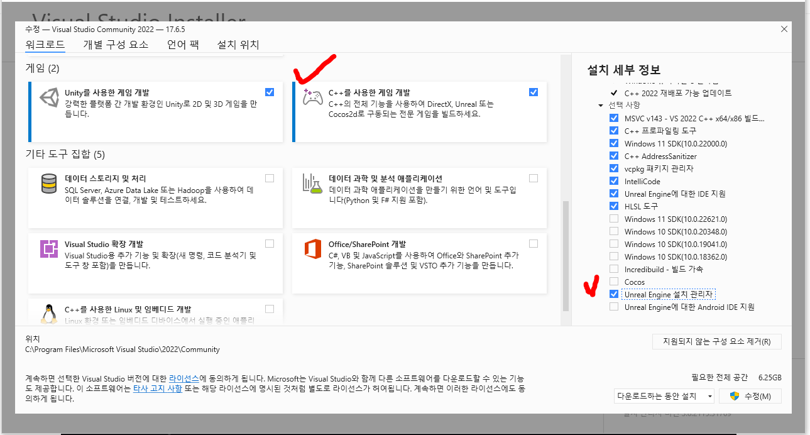
Task: Uncheck vcpkg 패키지 관리자 option
Action: click(614, 168)
